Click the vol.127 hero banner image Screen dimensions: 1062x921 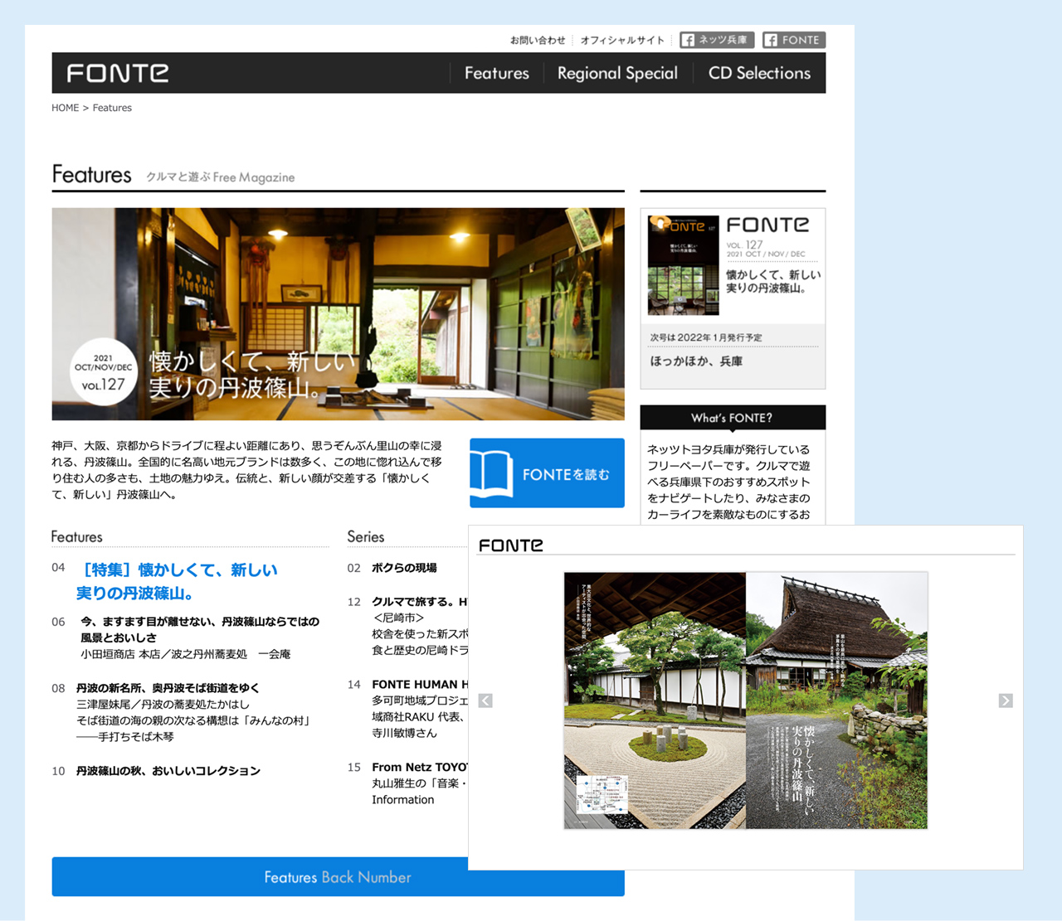coord(338,314)
